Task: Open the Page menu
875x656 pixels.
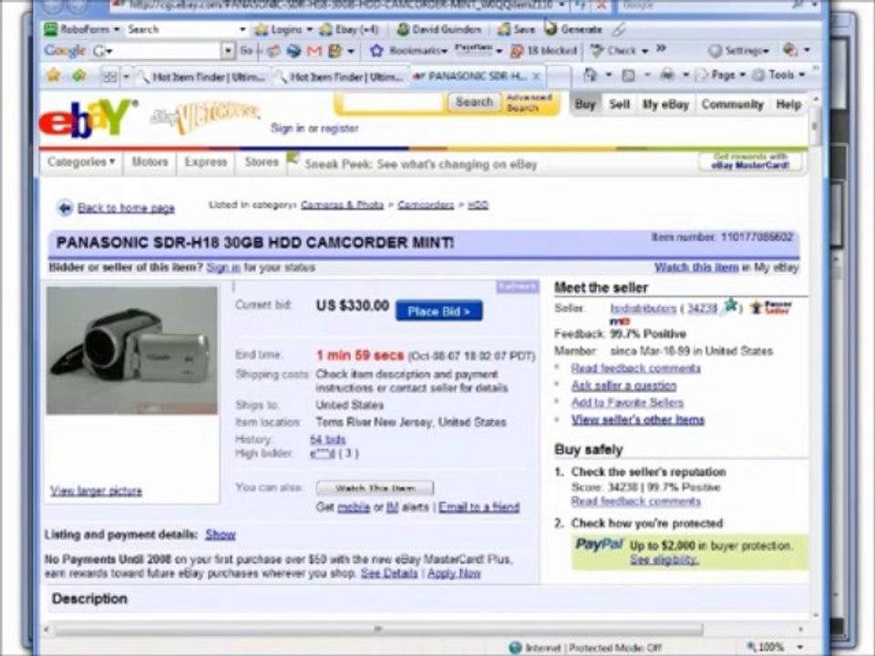Action: click(721, 75)
